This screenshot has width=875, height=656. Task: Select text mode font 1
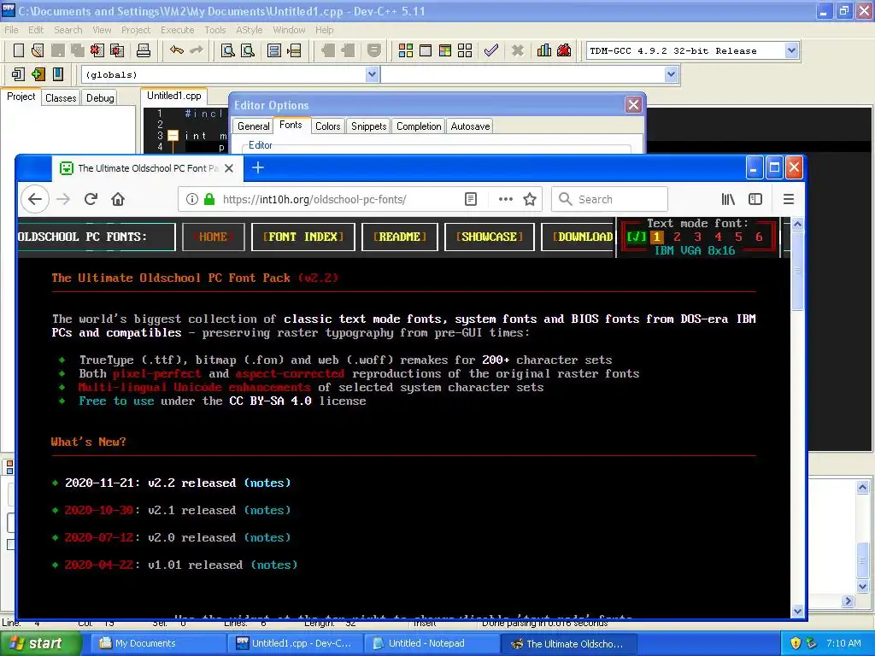(x=657, y=237)
